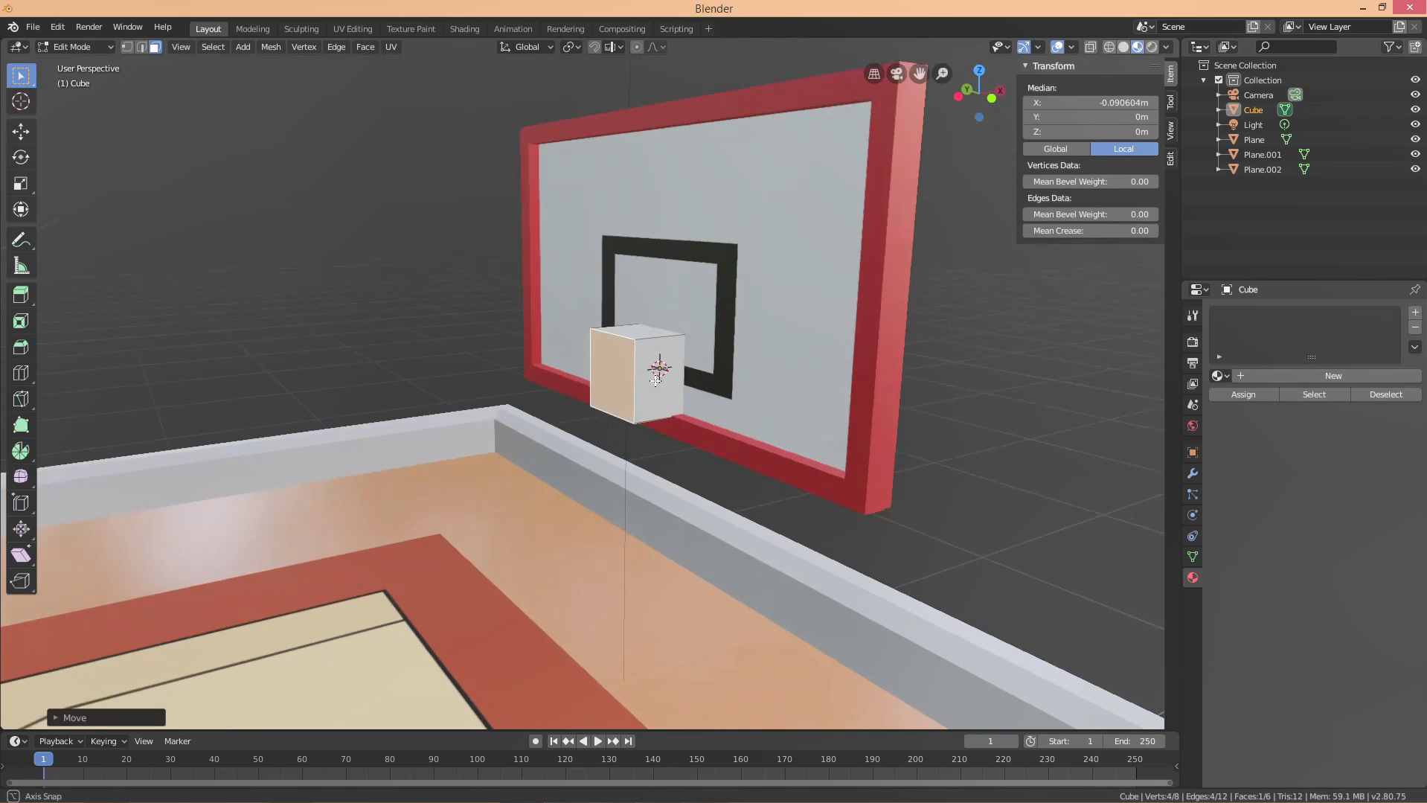
Task: Toggle proportional editing
Action: click(637, 47)
